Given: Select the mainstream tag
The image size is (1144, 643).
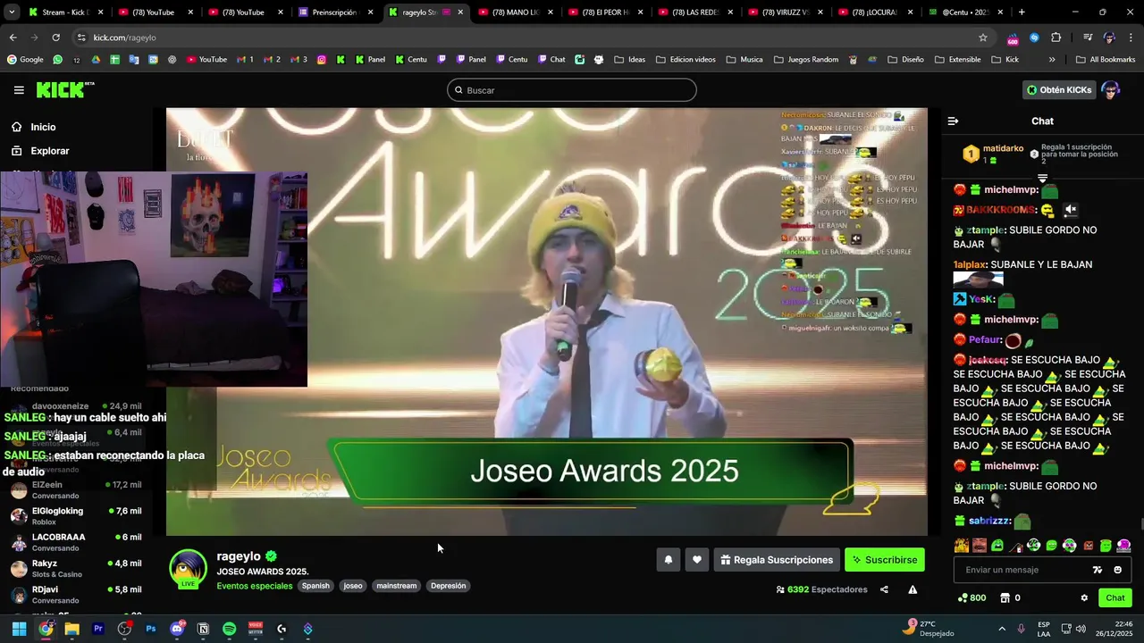Looking at the screenshot, I should coord(397,586).
